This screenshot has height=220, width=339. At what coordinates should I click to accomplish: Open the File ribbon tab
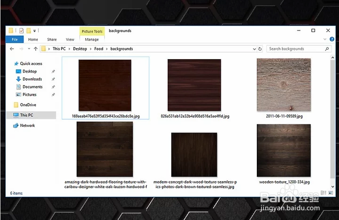tap(15, 39)
